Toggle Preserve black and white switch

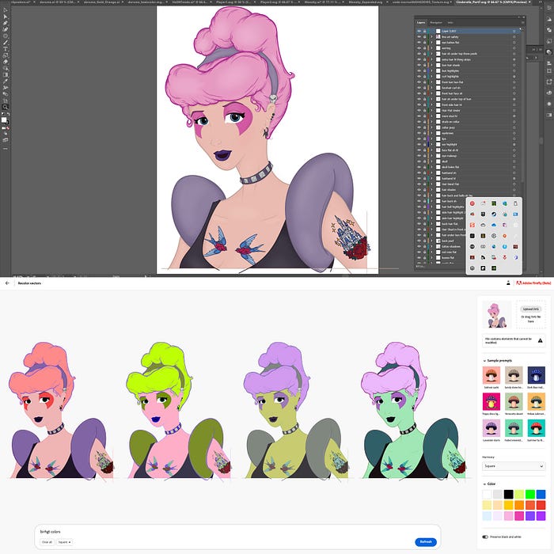tap(485, 537)
